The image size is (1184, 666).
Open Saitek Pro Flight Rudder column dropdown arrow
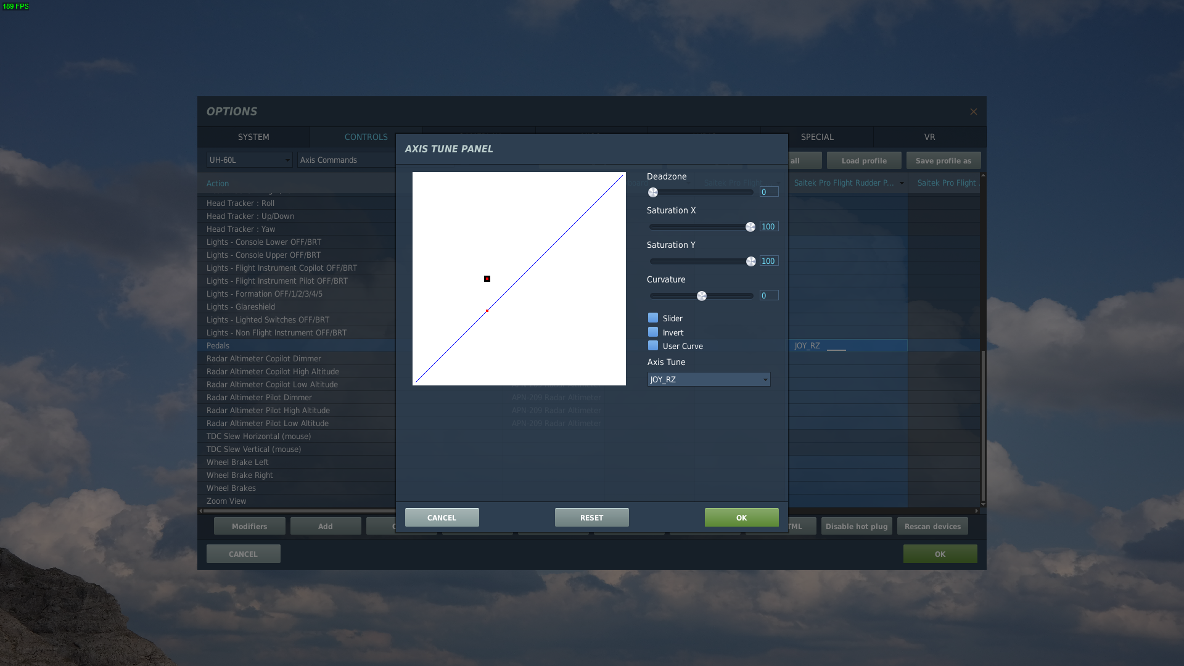pos(902,183)
